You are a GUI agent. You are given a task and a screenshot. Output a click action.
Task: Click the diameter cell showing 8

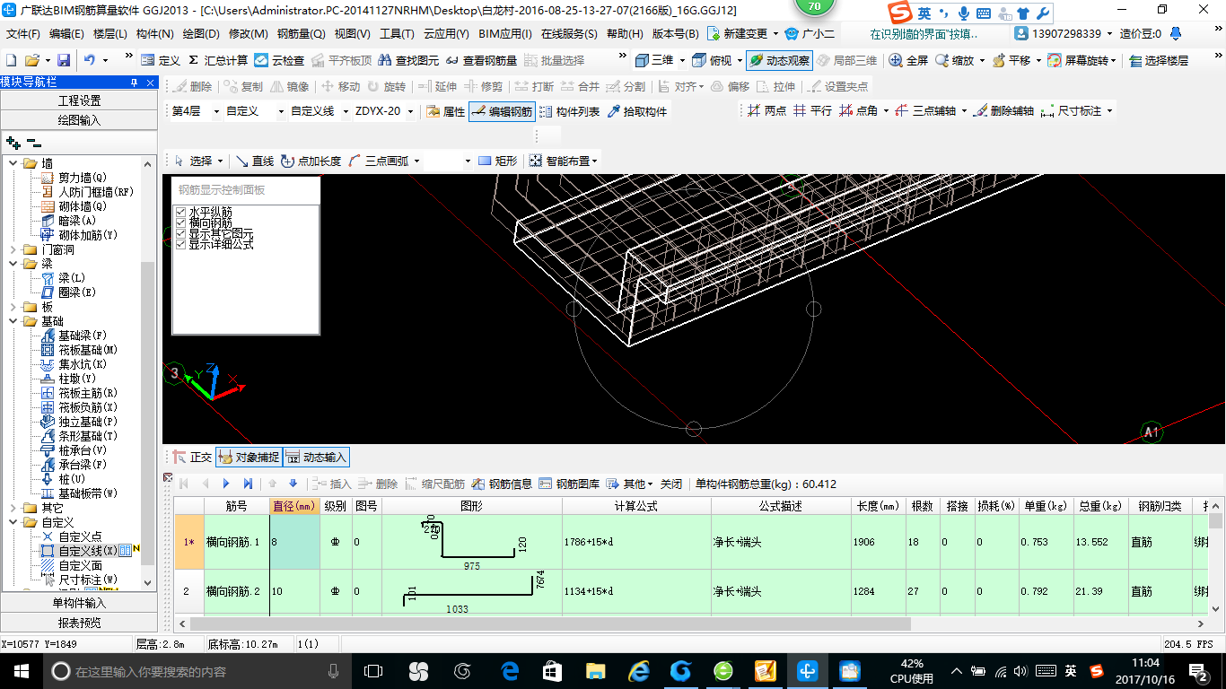pos(294,542)
